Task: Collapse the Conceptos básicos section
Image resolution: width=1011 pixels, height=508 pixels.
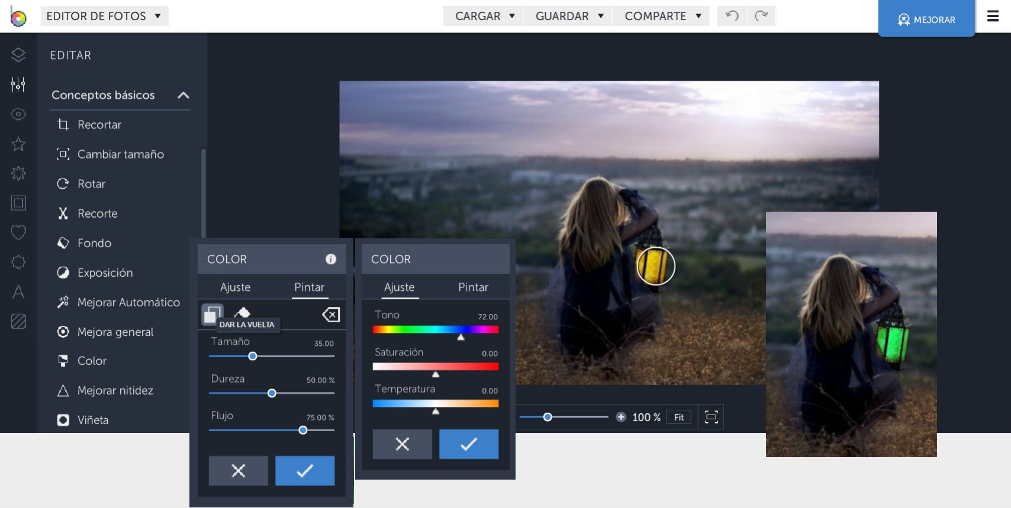Action: click(x=183, y=95)
